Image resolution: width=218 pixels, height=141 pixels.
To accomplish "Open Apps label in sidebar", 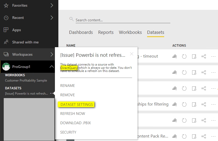I will pyautogui.click(x=17, y=30).
